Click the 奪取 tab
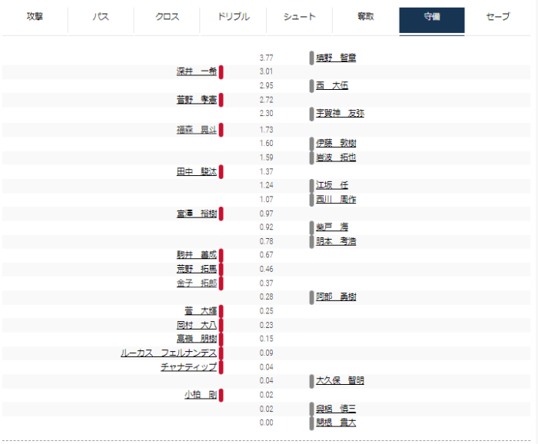This screenshot has height=444, width=538. 366,17
